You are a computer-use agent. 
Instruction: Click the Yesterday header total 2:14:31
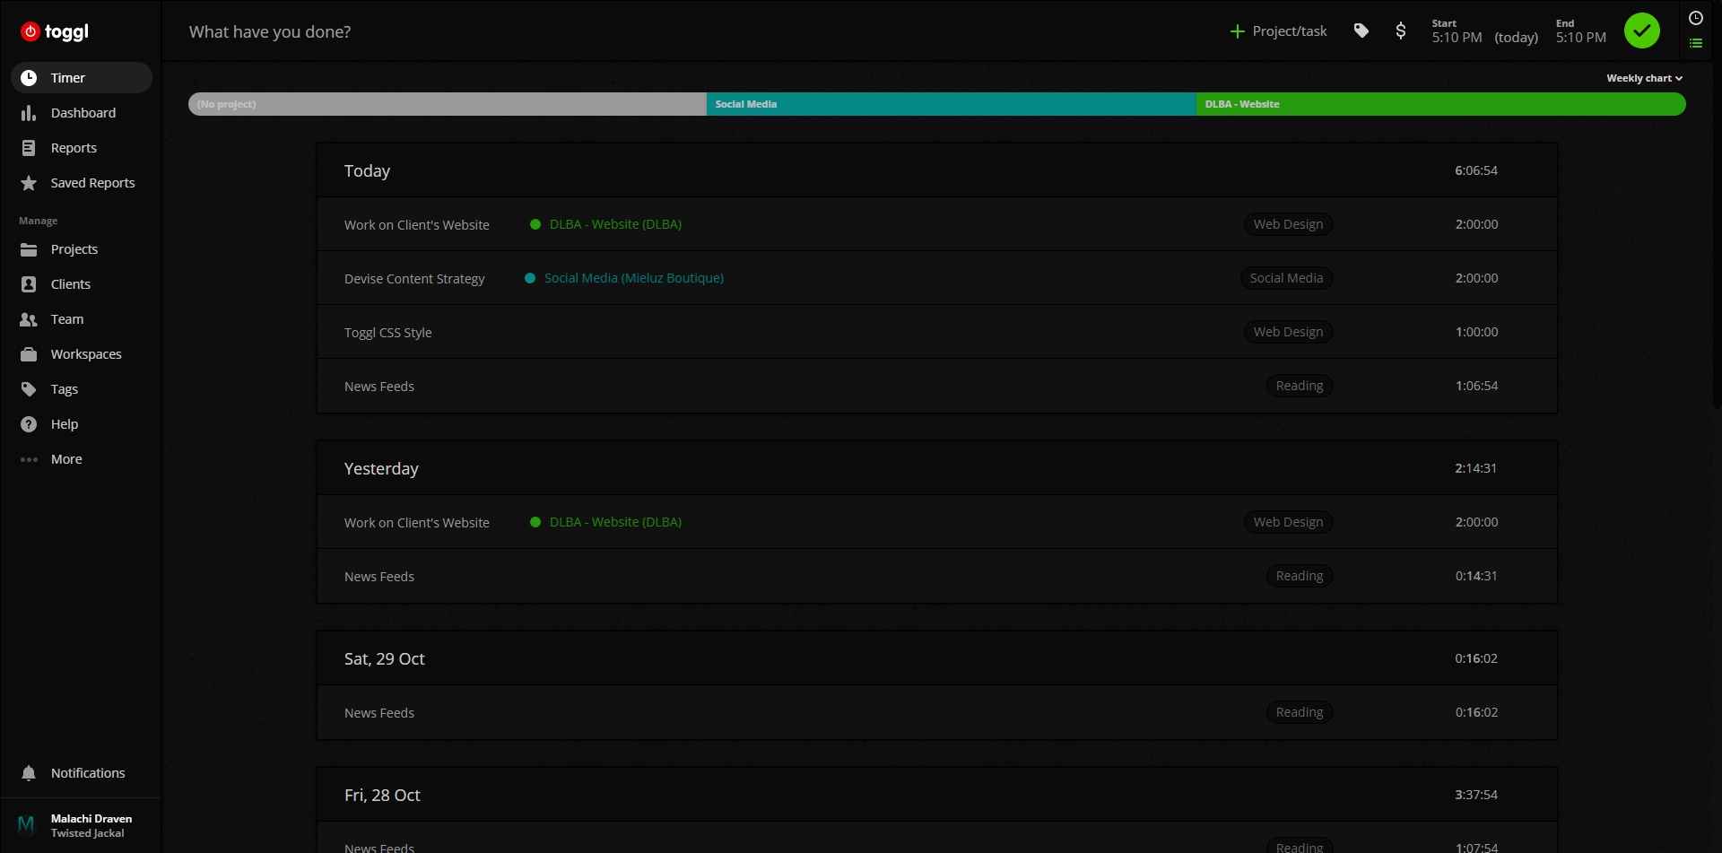coord(1475,468)
